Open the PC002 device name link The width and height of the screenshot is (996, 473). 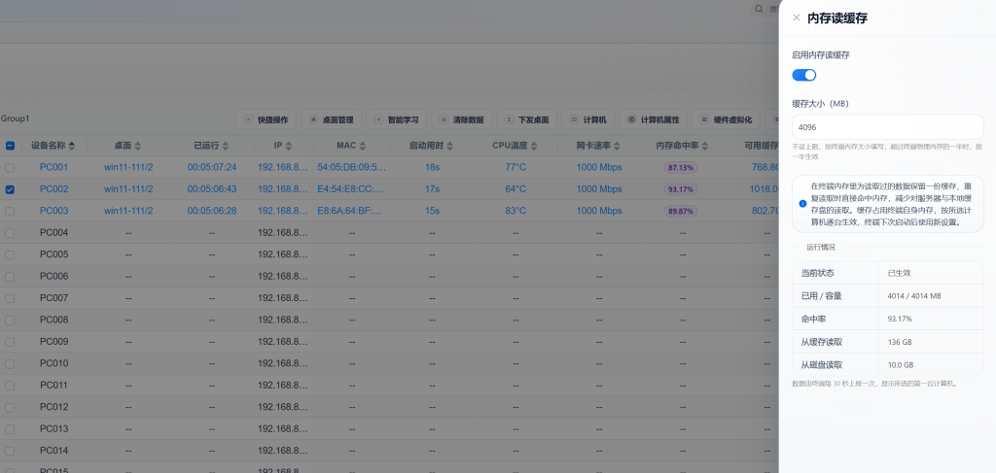(x=53, y=189)
